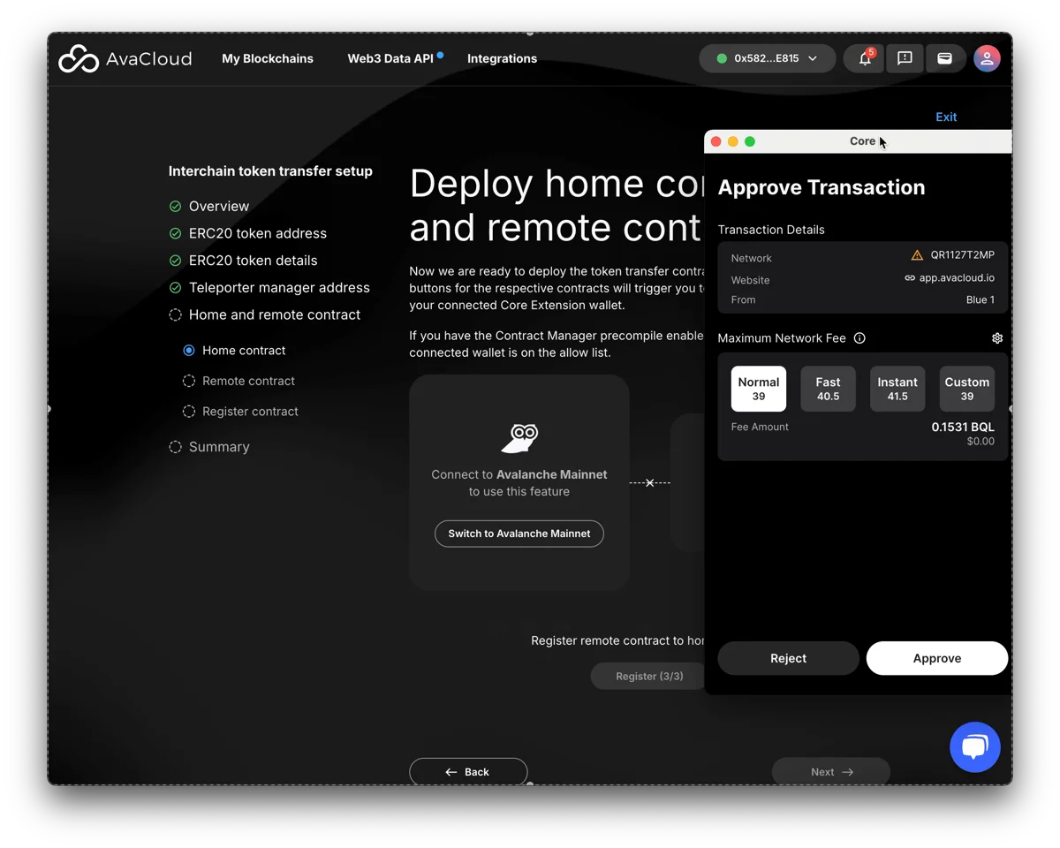Screen dimensions: 1060x848
Task: Click the network warning triangle icon
Action: (917, 255)
